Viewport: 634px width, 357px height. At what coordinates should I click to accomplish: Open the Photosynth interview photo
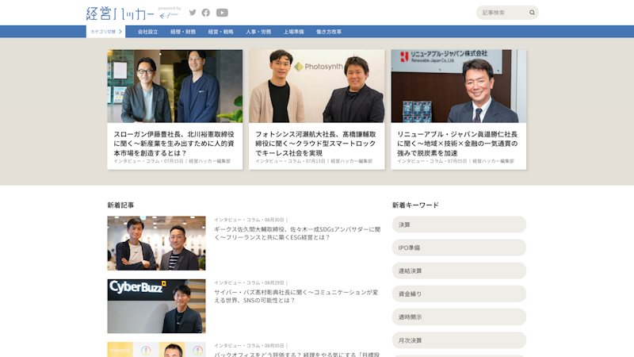tap(316, 86)
